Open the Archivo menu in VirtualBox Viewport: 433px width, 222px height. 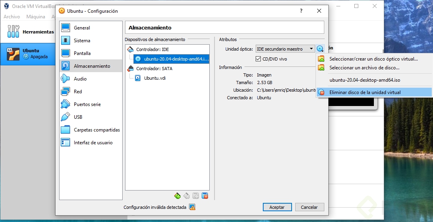pyautogui.click(x=12, y=16)
